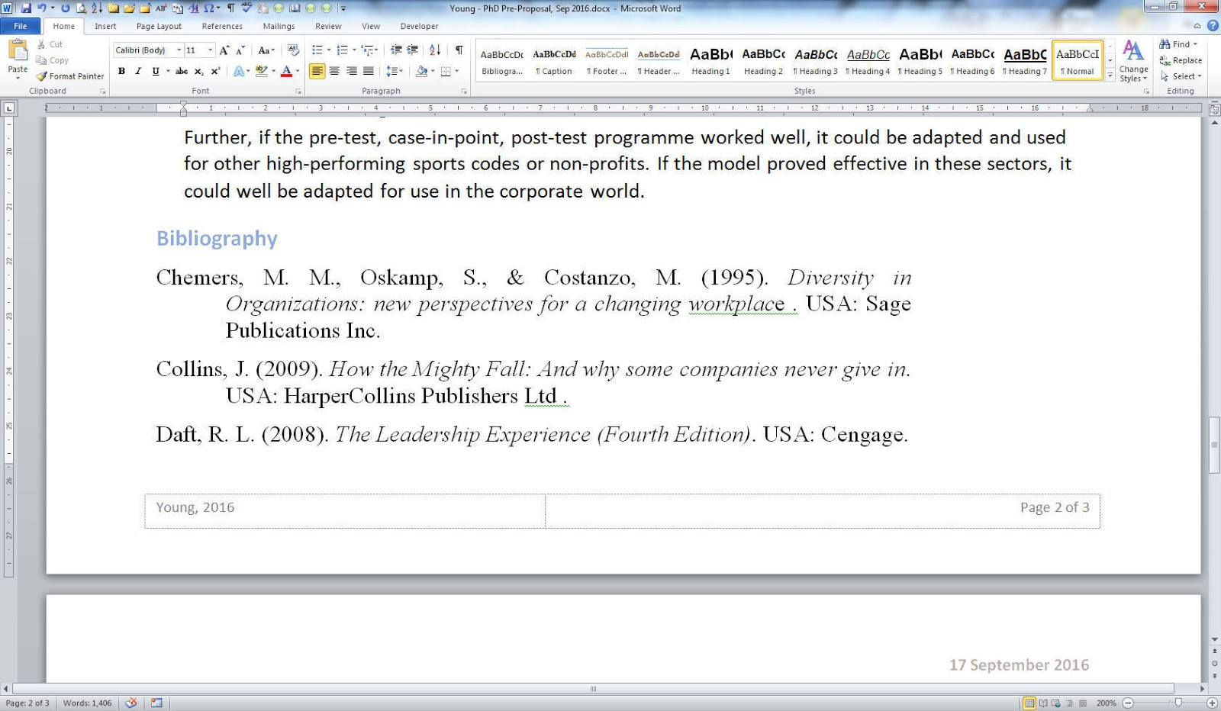This screenshot has height=711, width=1221.
Task: Click the Spelling check icon on Quick Access Toolbar
Action: click(246, 8)
